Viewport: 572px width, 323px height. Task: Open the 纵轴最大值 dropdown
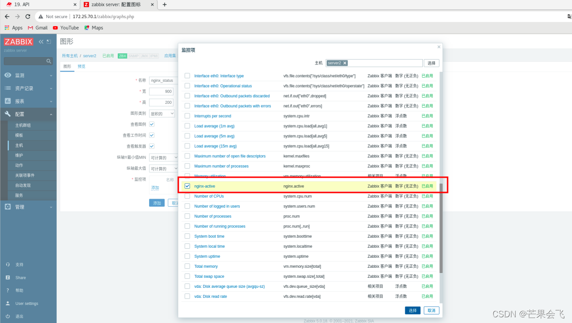(163, 169)
